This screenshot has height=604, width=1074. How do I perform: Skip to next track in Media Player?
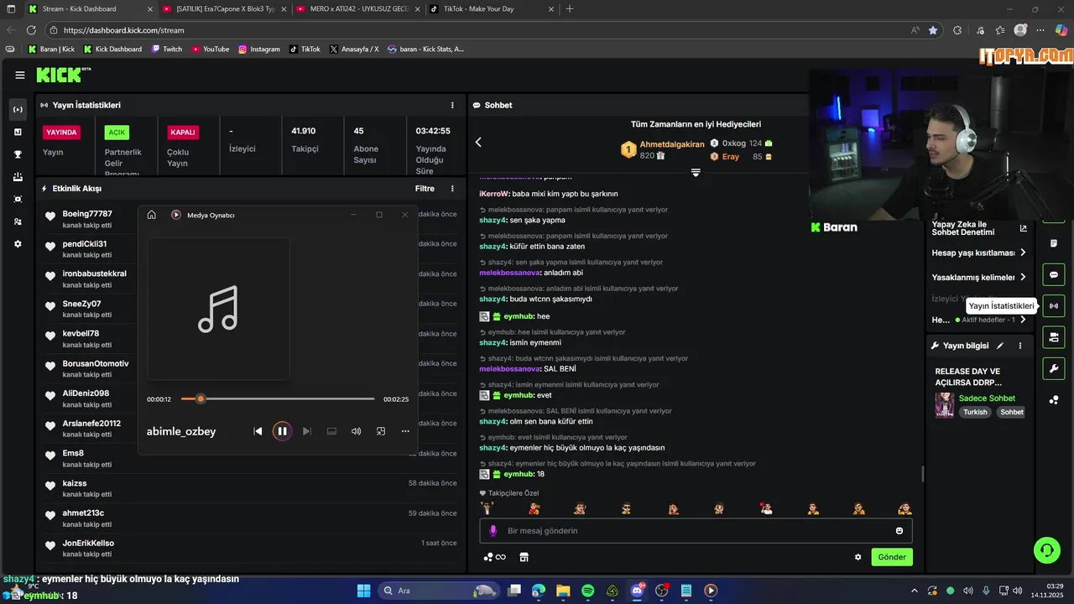(x=306, y=431)
